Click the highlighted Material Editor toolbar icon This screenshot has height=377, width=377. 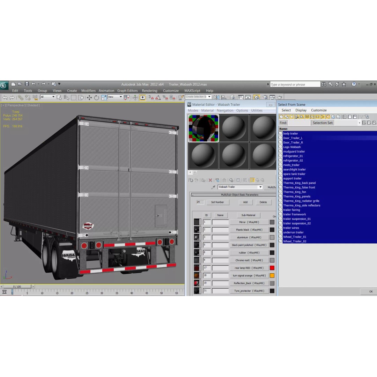click(257, 97)
